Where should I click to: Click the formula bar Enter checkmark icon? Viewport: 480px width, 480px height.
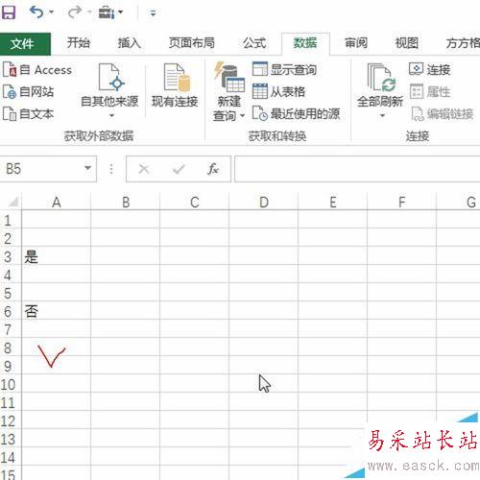coord(179,169)
